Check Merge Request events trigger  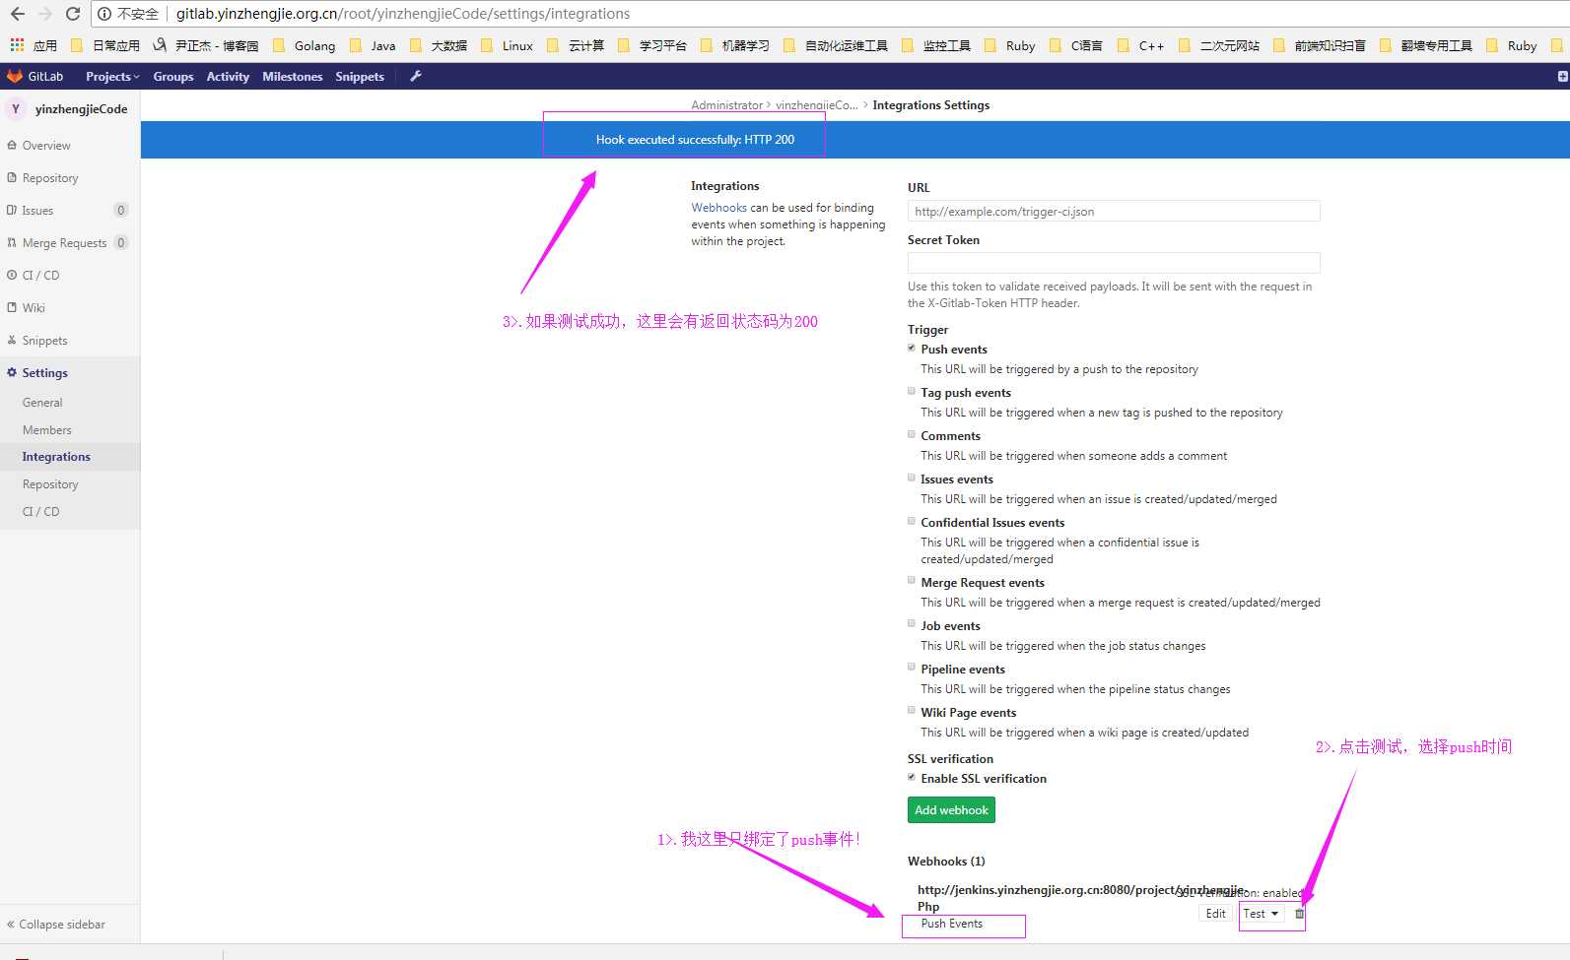click(x=912, y=581)
